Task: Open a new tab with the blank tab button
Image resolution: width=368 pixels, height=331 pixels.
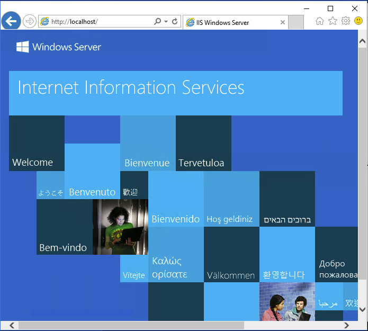Action: coord(295,22)
